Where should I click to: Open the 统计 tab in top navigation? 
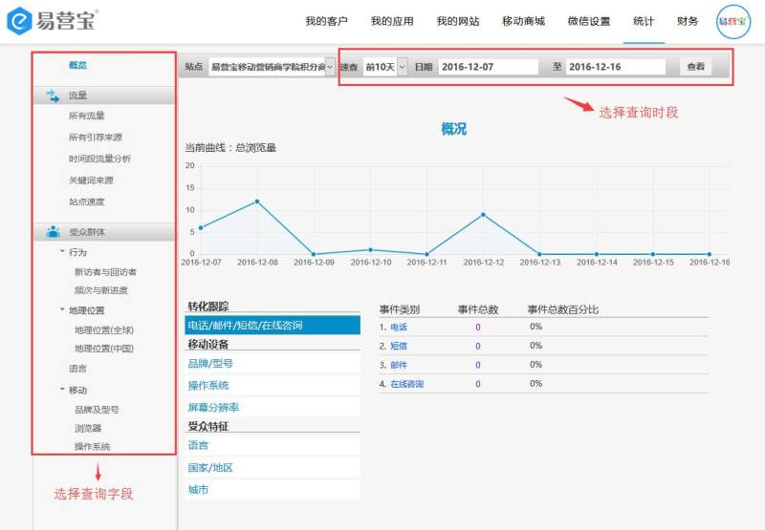(x=644, y=21)
